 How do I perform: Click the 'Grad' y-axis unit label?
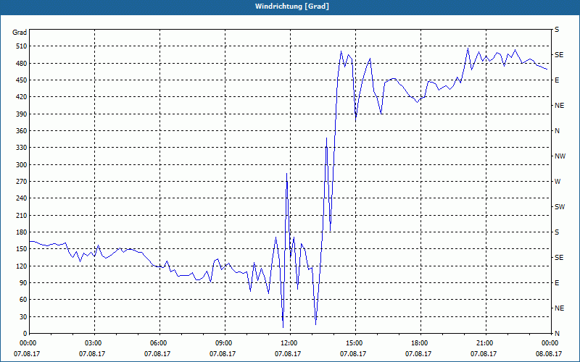(x=20, y=32)
